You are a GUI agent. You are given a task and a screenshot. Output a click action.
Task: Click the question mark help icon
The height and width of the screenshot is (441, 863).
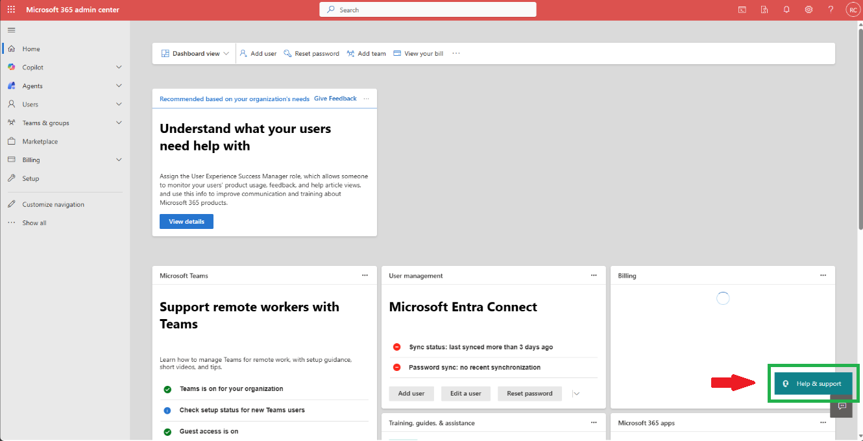[831, 10]
